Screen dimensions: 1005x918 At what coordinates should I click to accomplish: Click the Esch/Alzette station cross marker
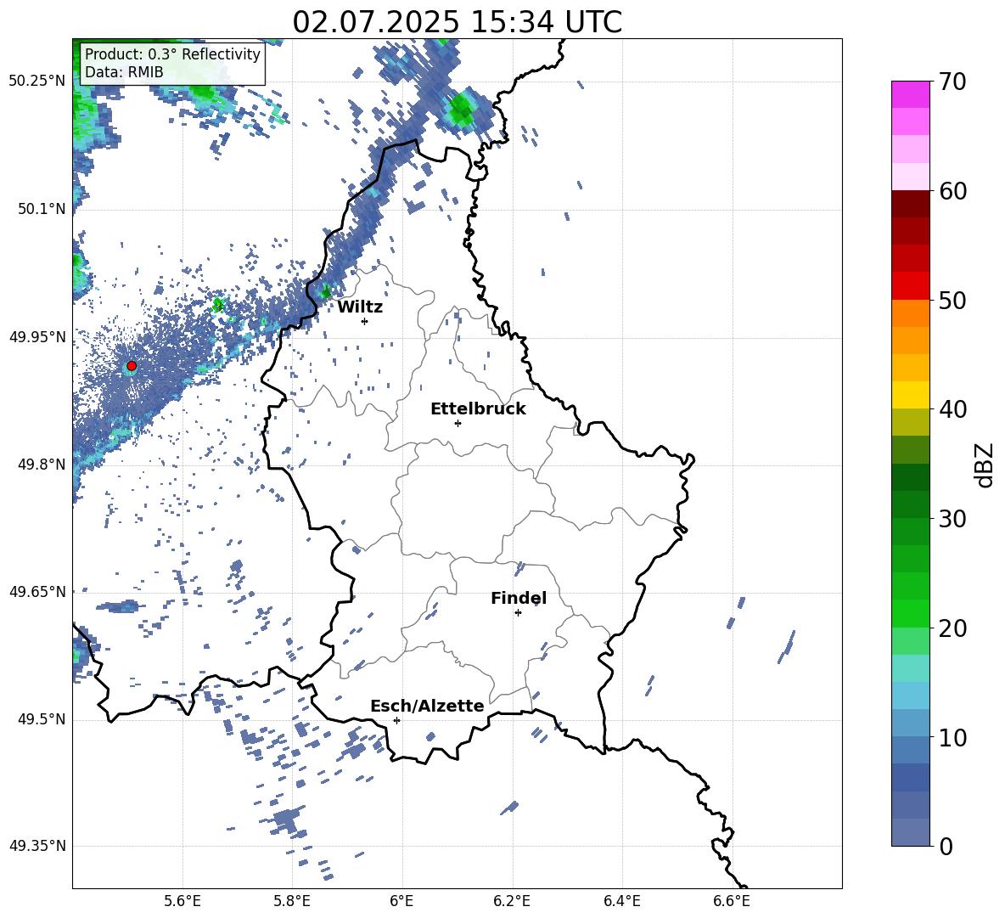(396, 720)
